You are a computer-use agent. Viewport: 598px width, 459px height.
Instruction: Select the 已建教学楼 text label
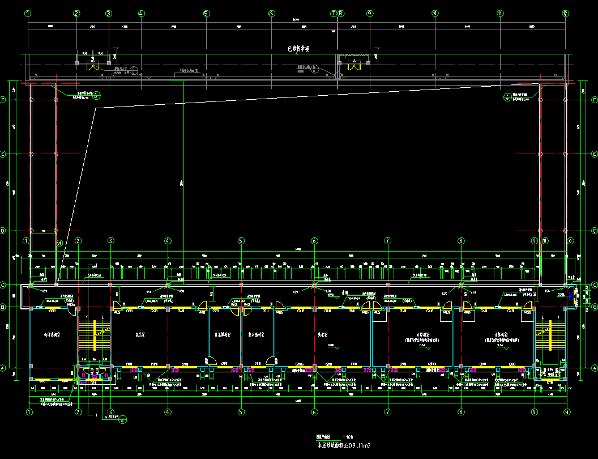click(298, 49)
